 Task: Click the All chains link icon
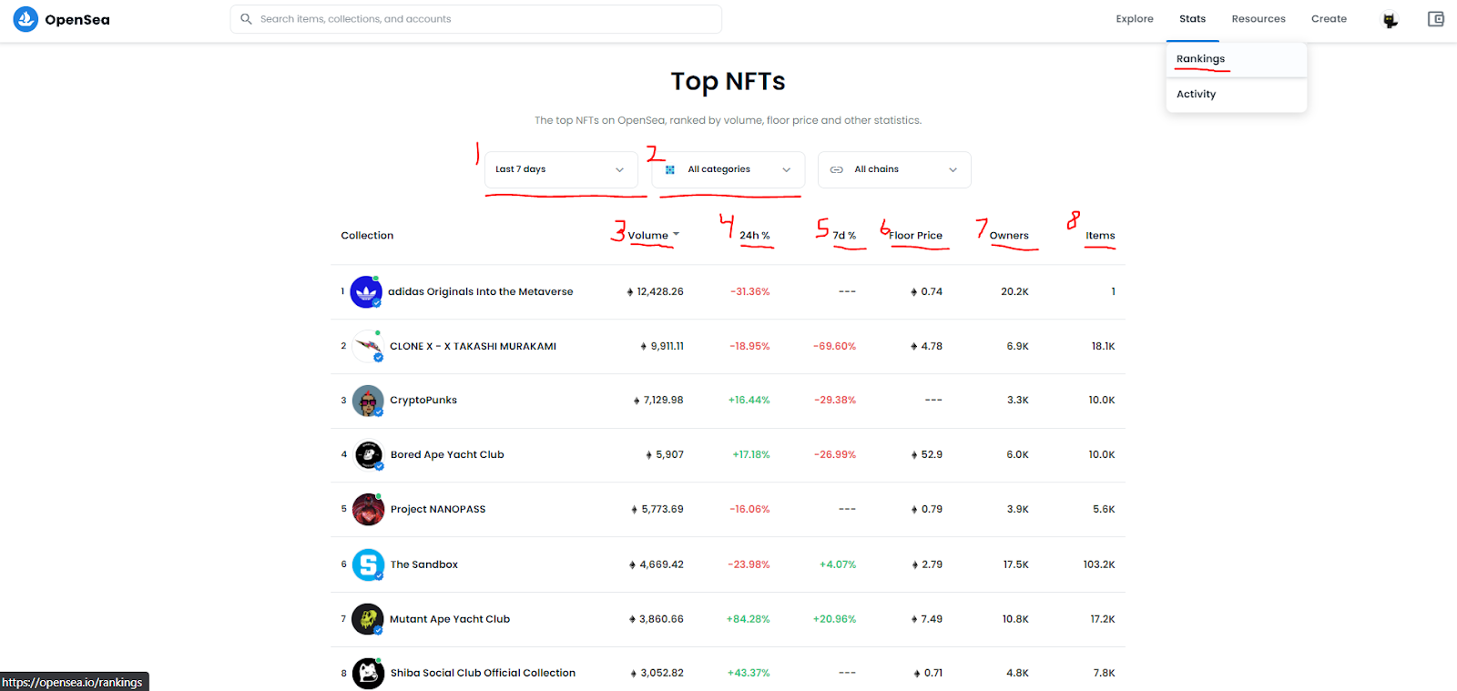click(x=836, y=170)
